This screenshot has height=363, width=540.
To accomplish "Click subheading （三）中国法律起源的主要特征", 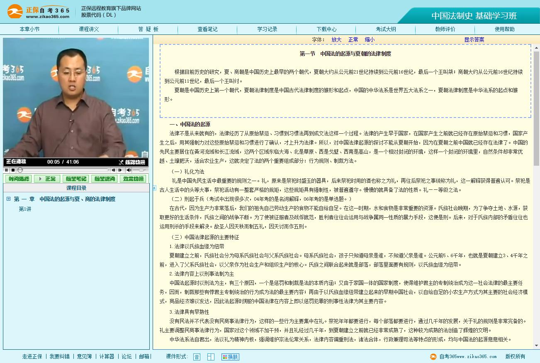I will tap(204, 237).
